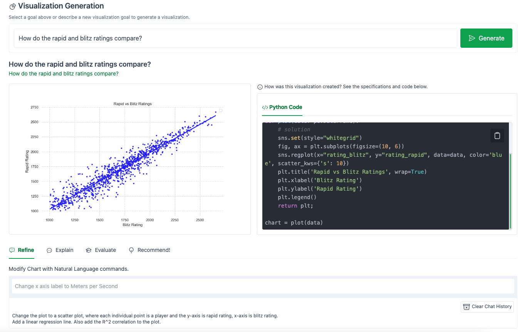Click the info icon beside visualization explanation
Image resolution: width=522 pixels, height=332 pixels.
coord(260,87)
